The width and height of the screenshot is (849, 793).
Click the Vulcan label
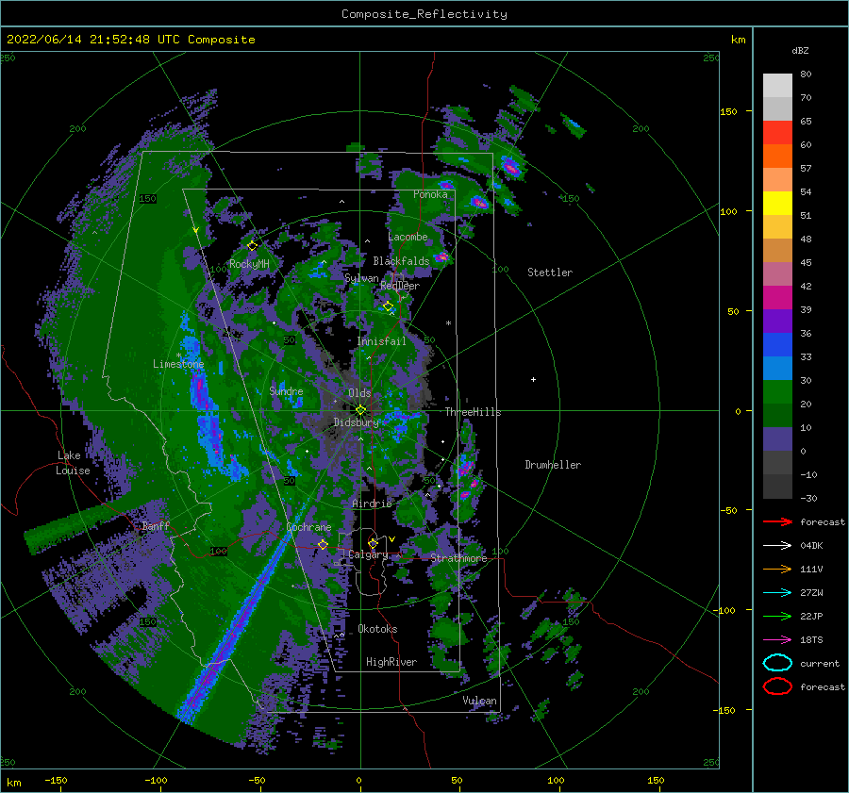[x=480, y=701]
